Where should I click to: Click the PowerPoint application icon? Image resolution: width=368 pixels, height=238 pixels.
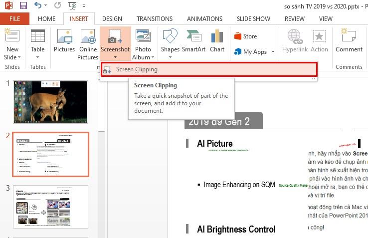click(8, 5)
